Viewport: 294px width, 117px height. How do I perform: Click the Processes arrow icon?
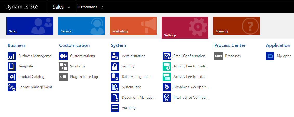218,56
